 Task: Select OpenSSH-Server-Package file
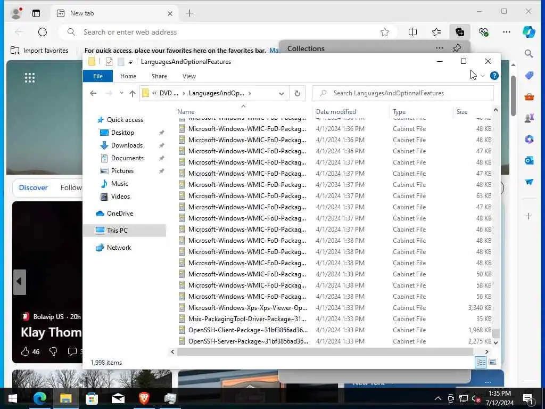click(248, 341)
